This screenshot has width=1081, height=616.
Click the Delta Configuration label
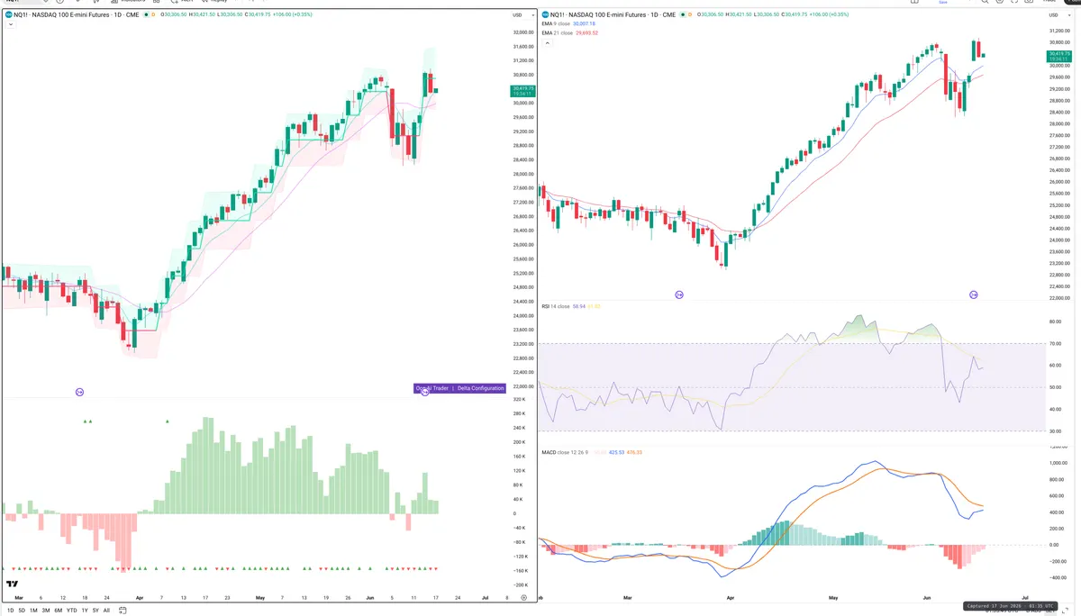[480, 388]
